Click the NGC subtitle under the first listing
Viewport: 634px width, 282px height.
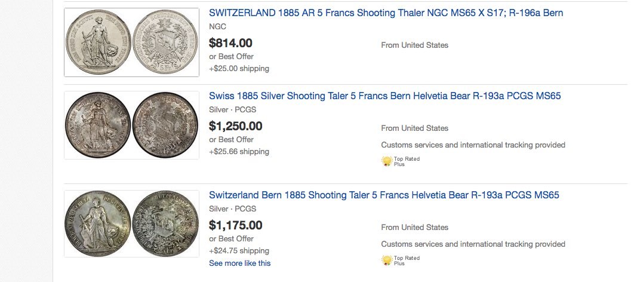click(x=217, y=27)
